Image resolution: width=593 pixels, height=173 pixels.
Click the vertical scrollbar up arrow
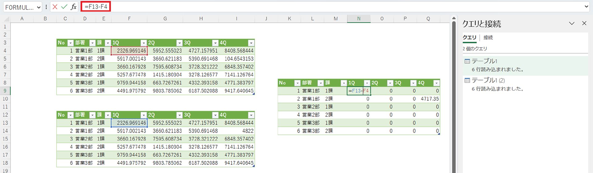click(x=454, y=19)
